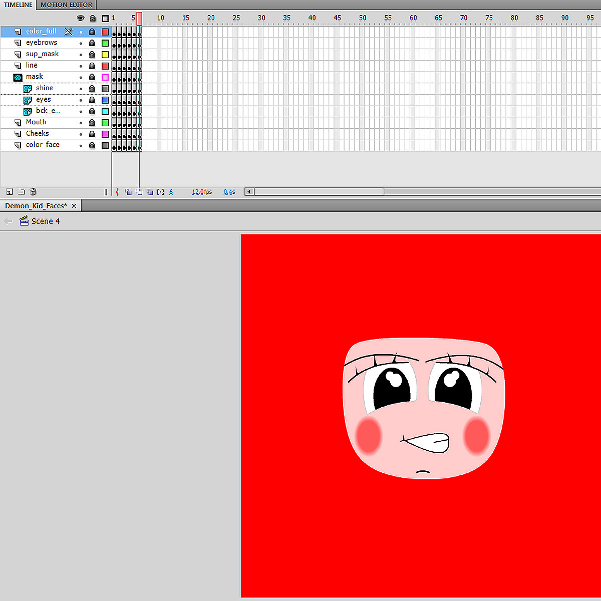Select the sup_mask layer name

[42, 54]
